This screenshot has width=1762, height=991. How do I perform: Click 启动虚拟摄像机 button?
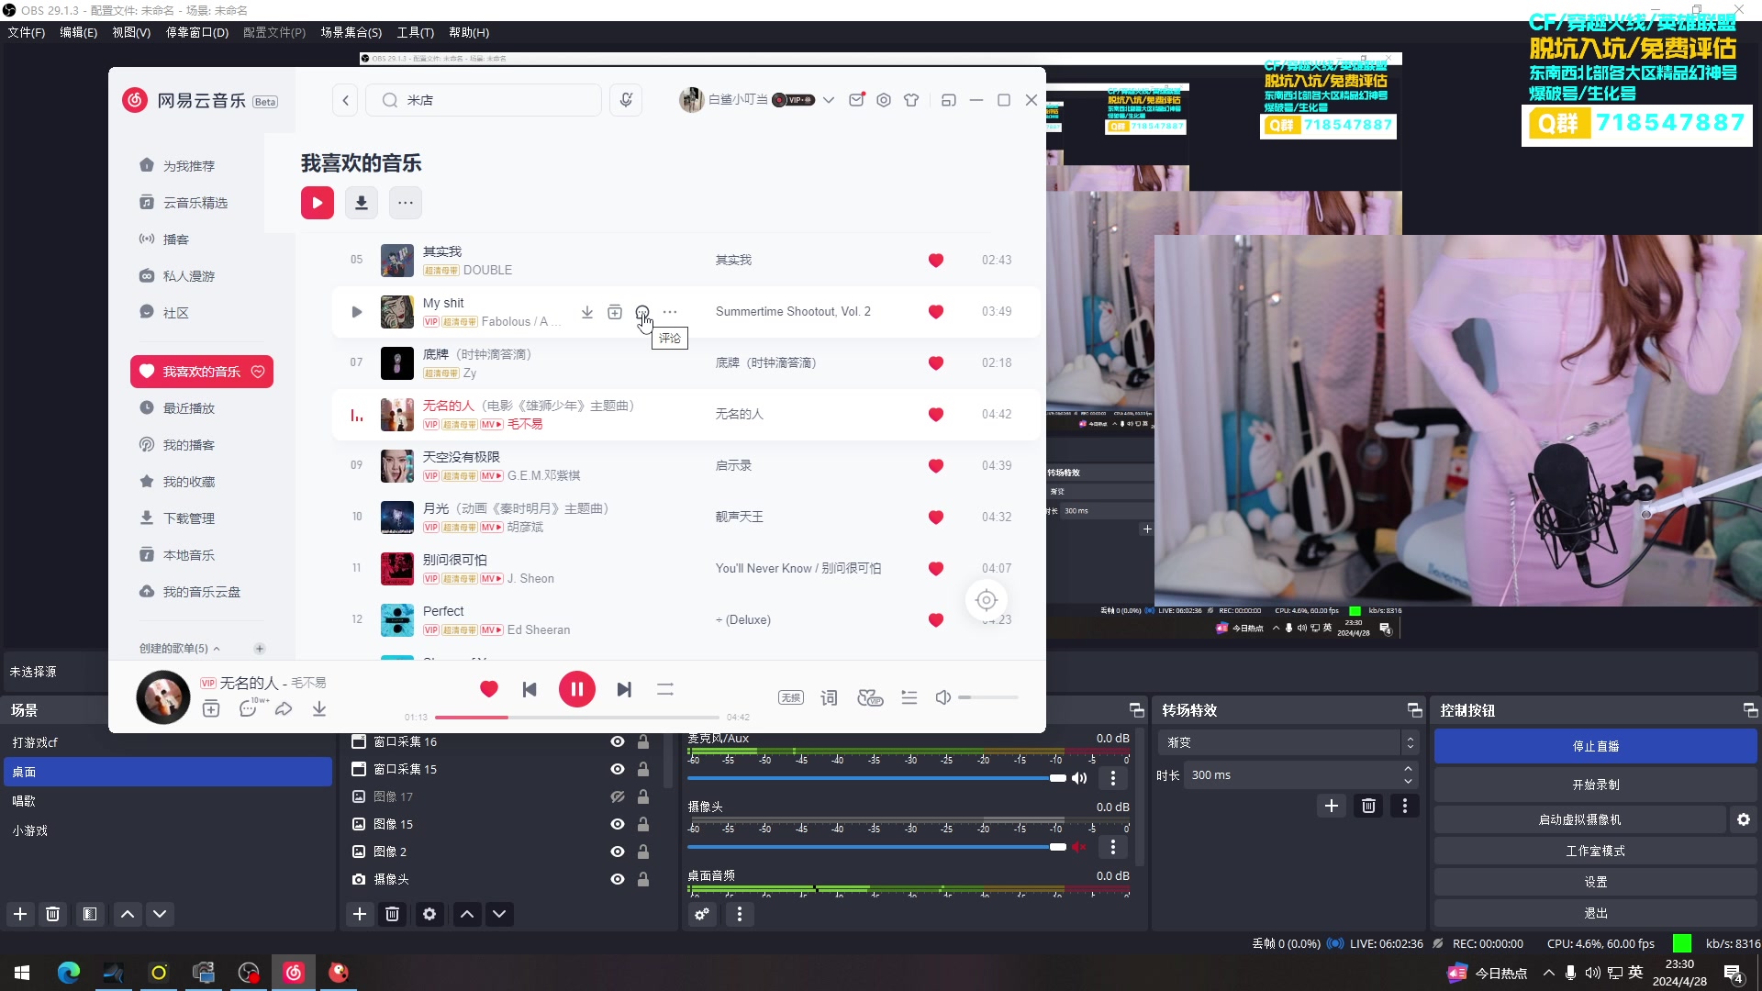(1579, 820)
